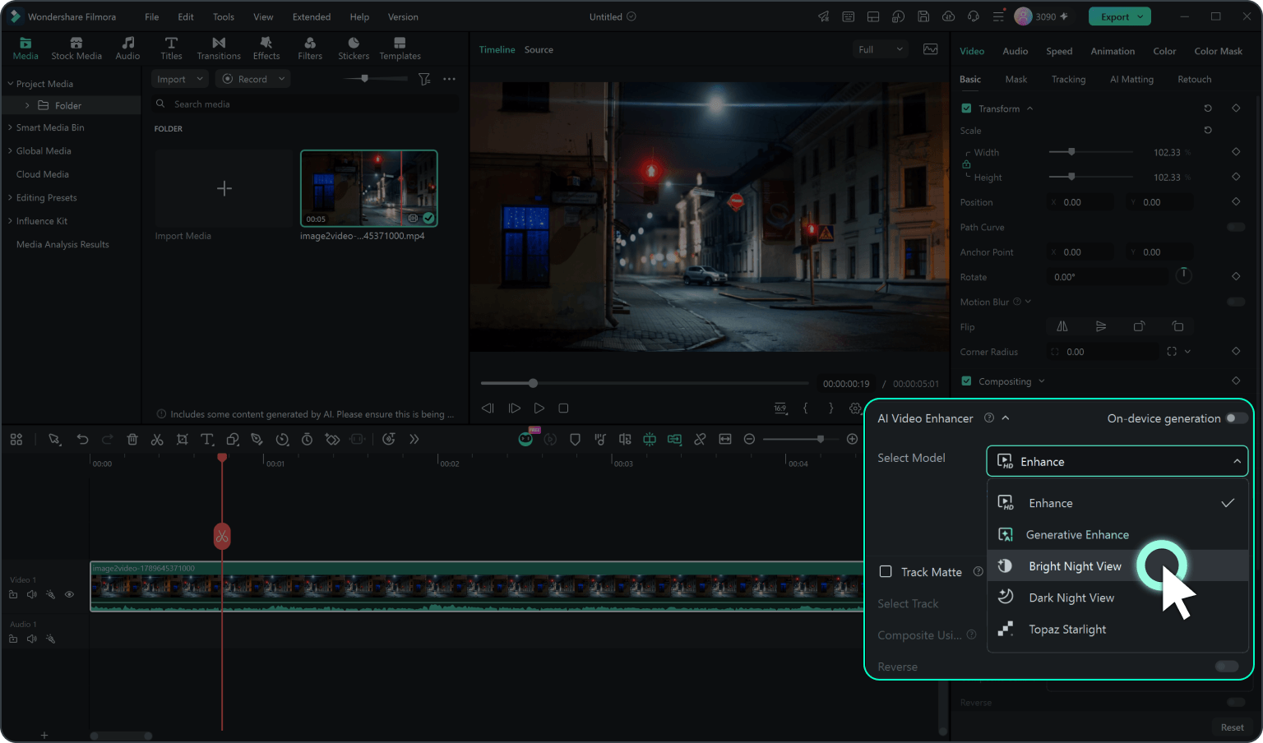Click the play button under preview
Image resolution: width=1263 pixels, height=743 pixels.
point(539,408)
